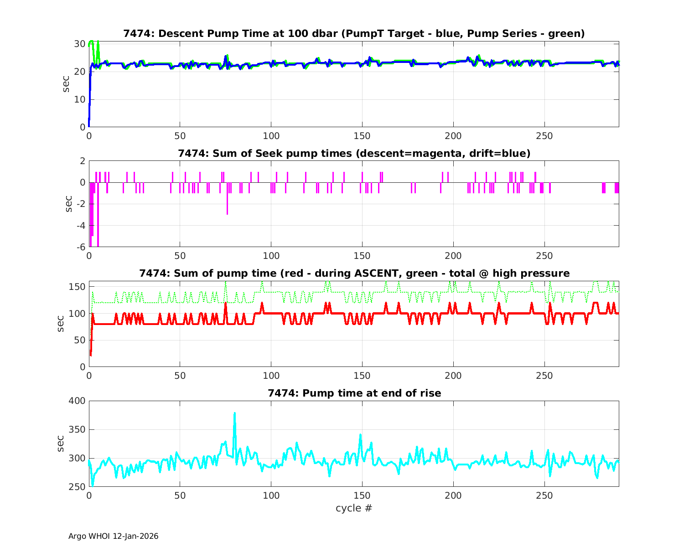
Task: Click the magenta spike reaching -3 seconds
Action: click(x=227, y=212)
